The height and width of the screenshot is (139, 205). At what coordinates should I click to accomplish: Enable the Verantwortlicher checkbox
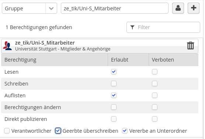(7, 131)
